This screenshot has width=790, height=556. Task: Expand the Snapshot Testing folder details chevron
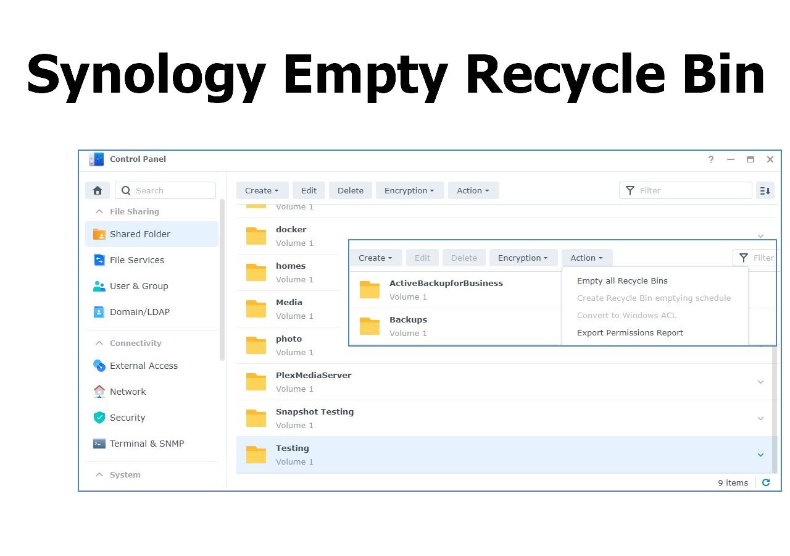click(x=760, y=418)
